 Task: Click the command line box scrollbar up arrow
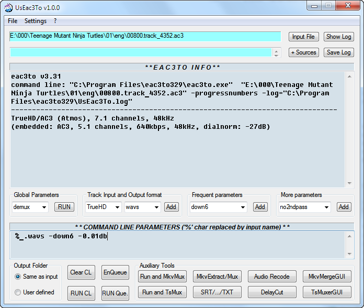point(349,236)
